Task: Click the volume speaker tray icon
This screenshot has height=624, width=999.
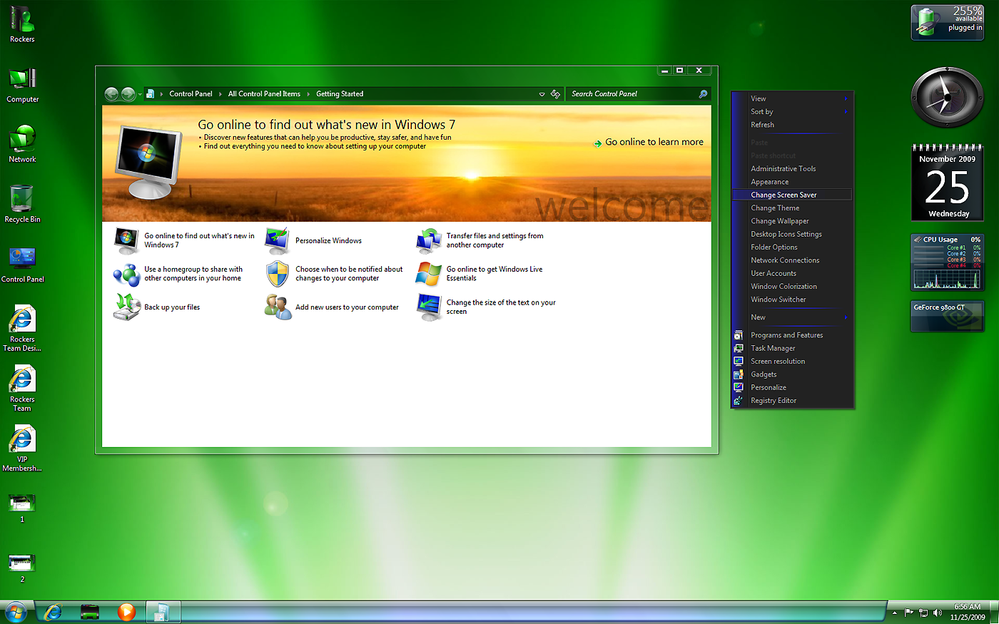Action: (936, 613)
